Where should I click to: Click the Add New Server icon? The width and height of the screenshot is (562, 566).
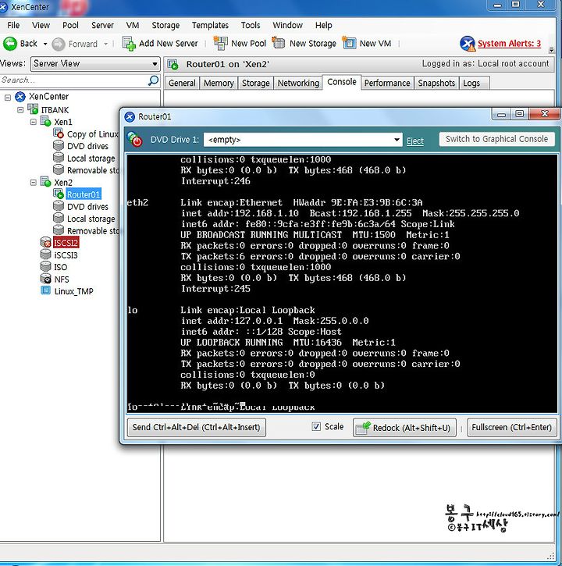129,44
